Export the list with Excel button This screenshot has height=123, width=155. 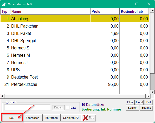tap(139, 102)
